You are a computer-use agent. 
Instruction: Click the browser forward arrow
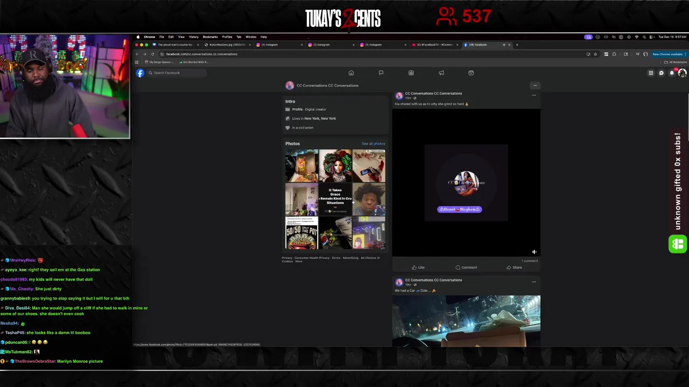pos(144,54)
